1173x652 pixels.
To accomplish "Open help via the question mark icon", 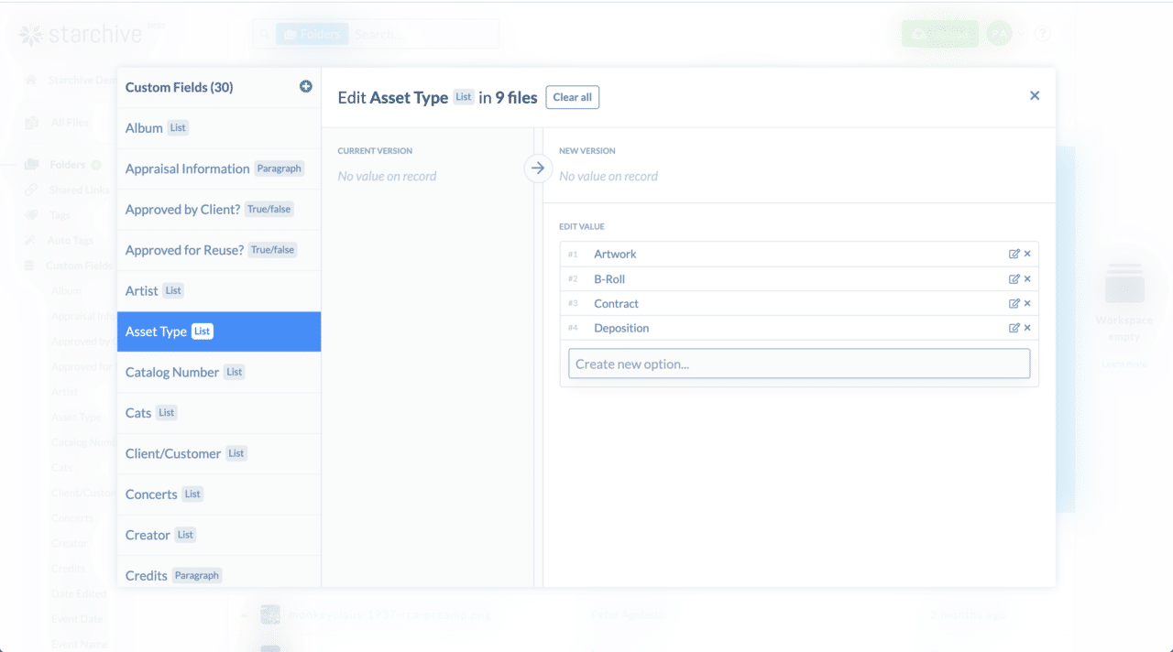I will (1042, 33).
